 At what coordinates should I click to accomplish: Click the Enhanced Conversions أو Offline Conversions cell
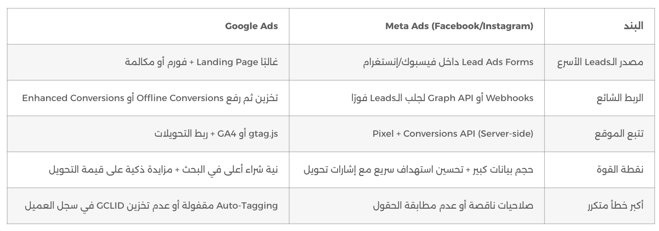click(150, 98)
